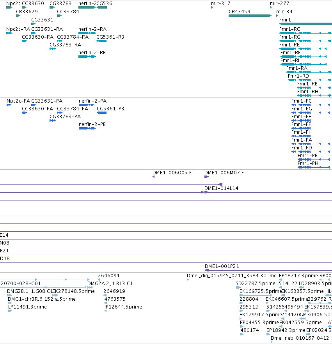Click the DMG2B.1_1.G08.C1 insertion label

click(x=30, y=291)
